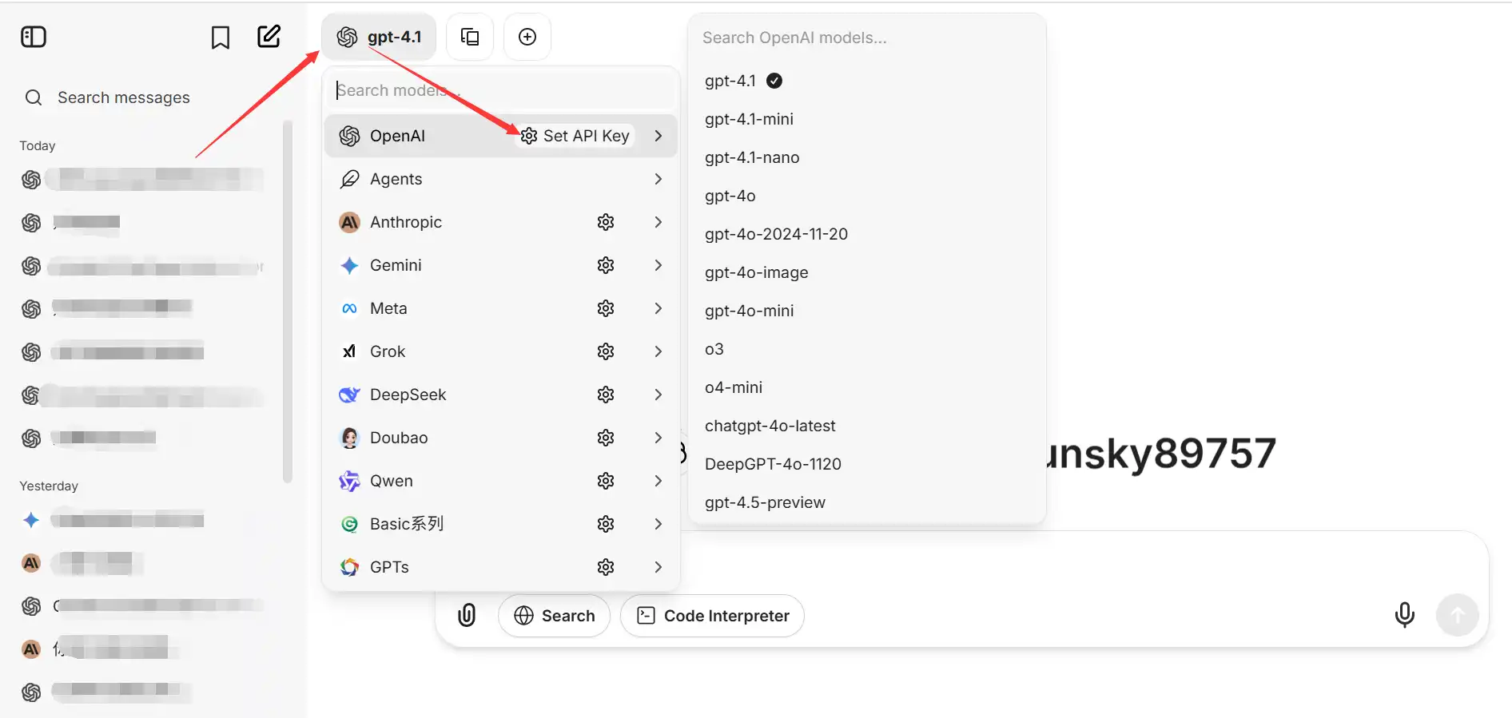Image resolution: width=1512 pixels, height=718 pixels.
Task: Click the Search models input field
Action: 501,90
